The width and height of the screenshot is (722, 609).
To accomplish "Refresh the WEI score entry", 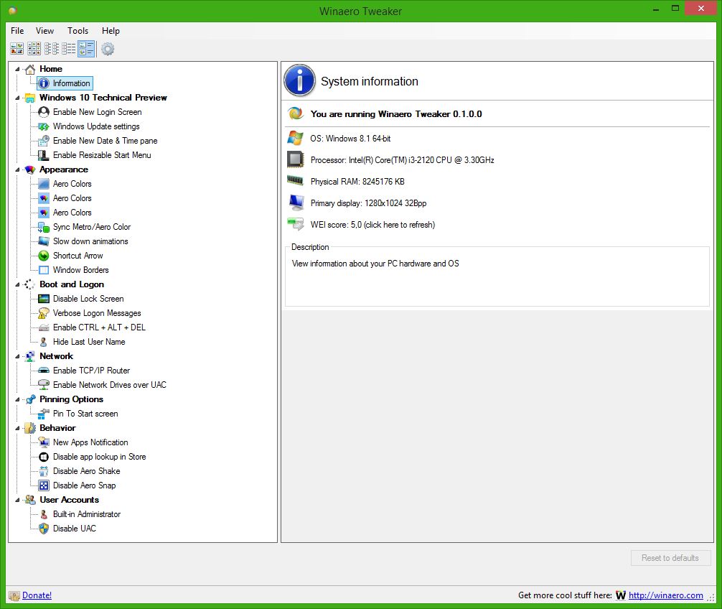I will coord(372,225).
